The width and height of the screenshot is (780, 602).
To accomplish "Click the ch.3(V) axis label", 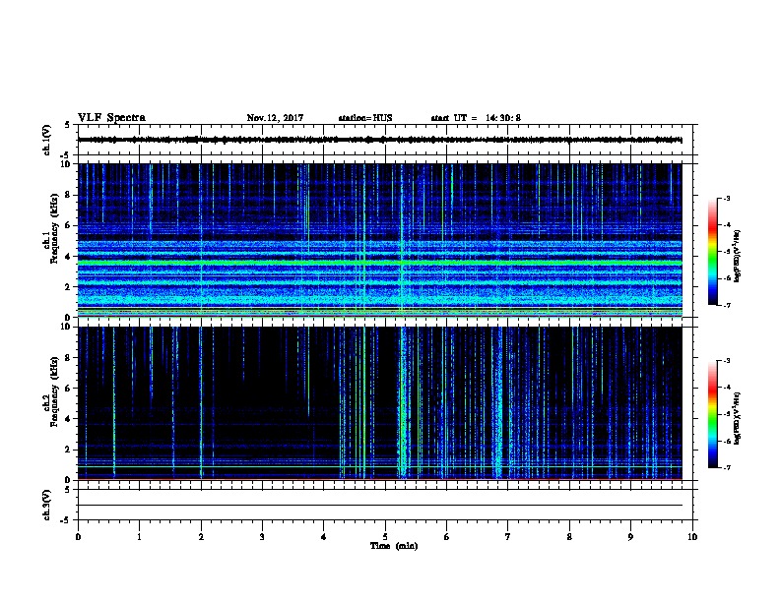I will point(47,505).
